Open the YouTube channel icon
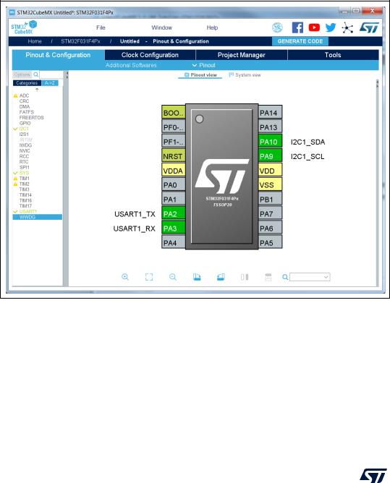This screenshot has width=390, height=483. click(x=314, y=27)
